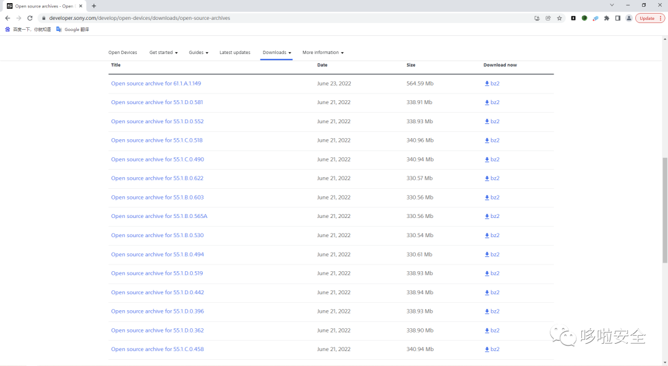Image resolution: width=668 pixels, height=366 pixels.
Task: Download bz2 for 61.1.A.1.149 archive
Action: [x=492, y=84]
